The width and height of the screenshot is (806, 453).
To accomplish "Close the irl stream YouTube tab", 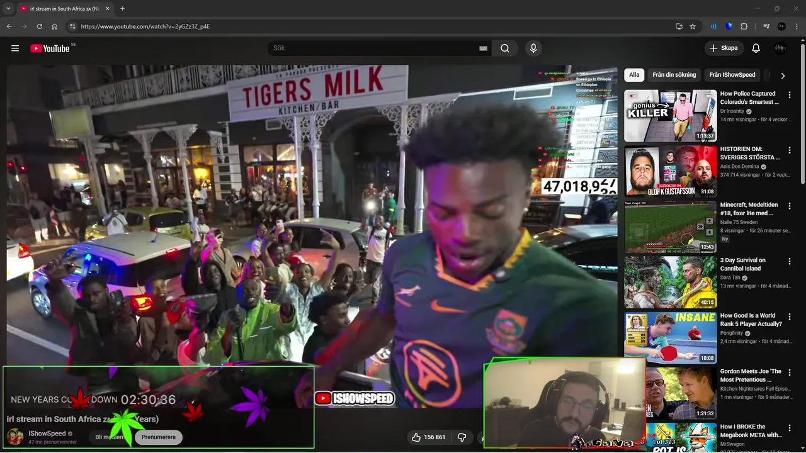I will [108, 9].
